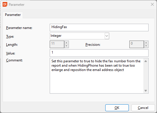Increase Length with up arrow
Viewport: 157px width, 113px height.
67,43
